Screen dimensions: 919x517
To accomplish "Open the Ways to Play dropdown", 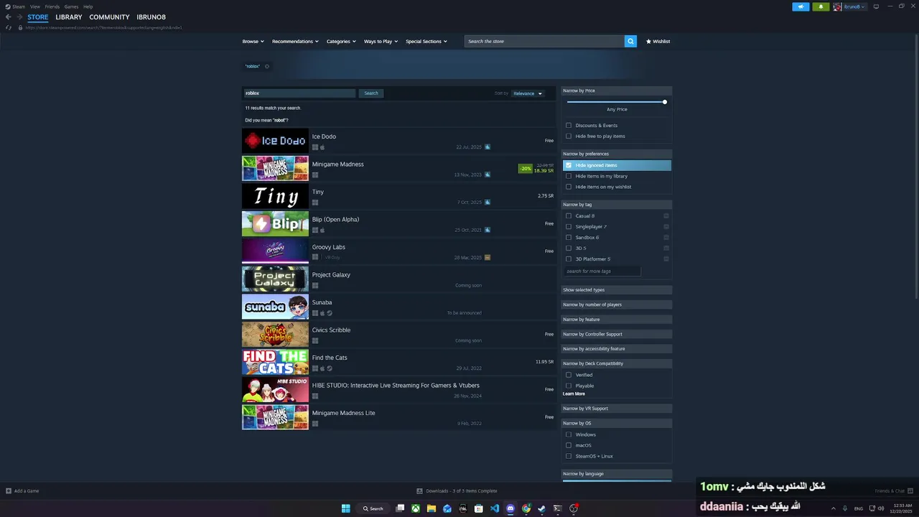I will tap(381, 42).
